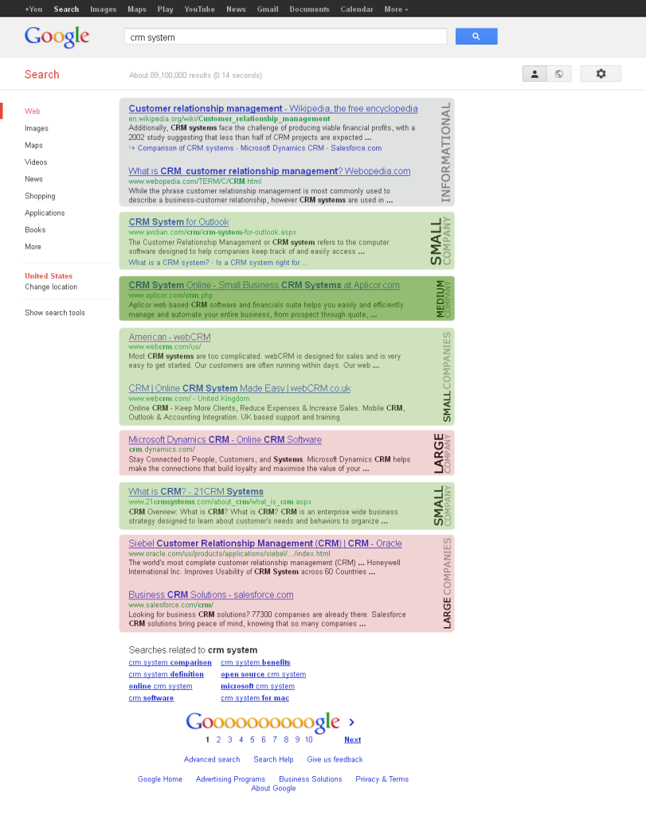Open +You in the top bar

point(33,10)
